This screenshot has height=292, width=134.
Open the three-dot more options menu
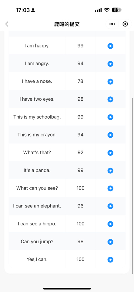[x=112, y=24]
